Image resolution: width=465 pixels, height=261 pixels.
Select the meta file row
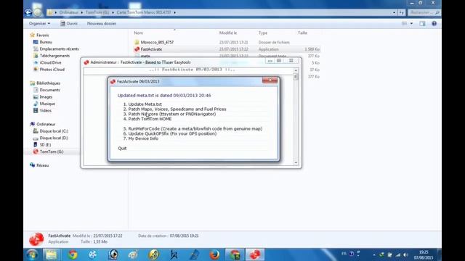tap(145, 56)
